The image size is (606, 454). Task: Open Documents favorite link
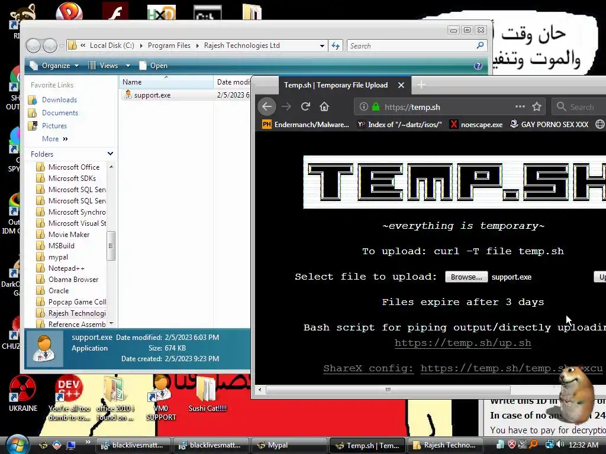pyautogui.click(x=60, y=113)
